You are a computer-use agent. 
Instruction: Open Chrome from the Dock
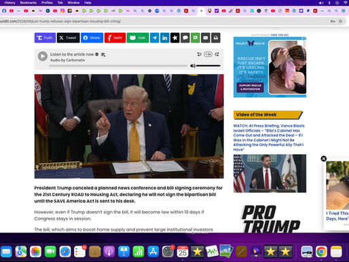[321, 252]
